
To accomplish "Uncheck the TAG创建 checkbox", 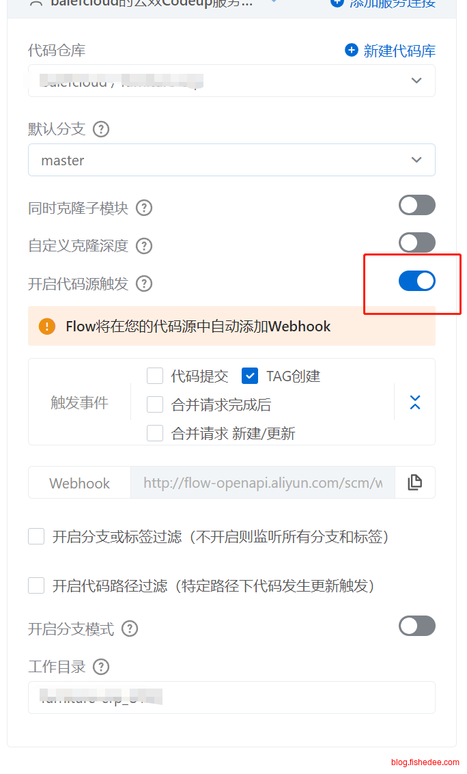I will (x=250, y=376).
